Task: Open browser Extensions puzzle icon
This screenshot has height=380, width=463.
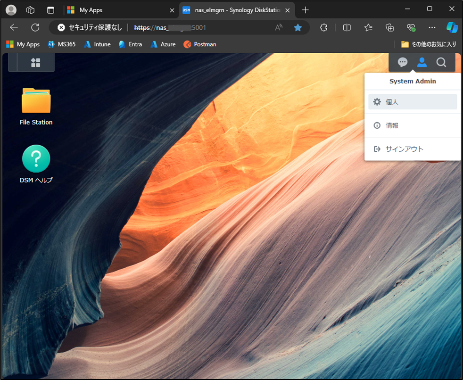Action: click(x=323, y=28)
